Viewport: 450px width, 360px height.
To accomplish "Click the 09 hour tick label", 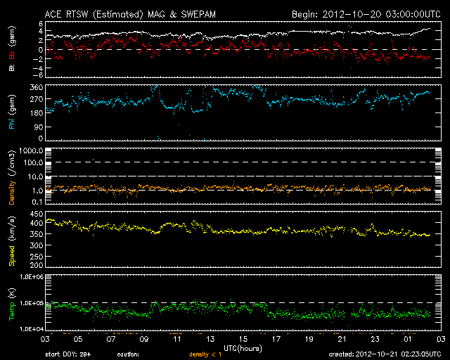I will pyautogui.click(x=143, y=339).
